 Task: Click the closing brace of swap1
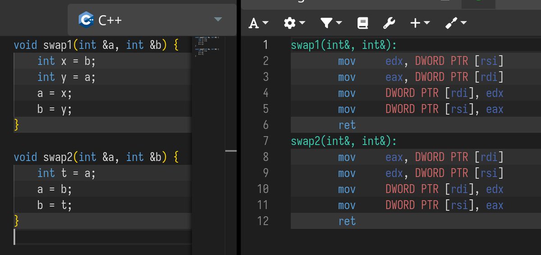coord(17,125)
